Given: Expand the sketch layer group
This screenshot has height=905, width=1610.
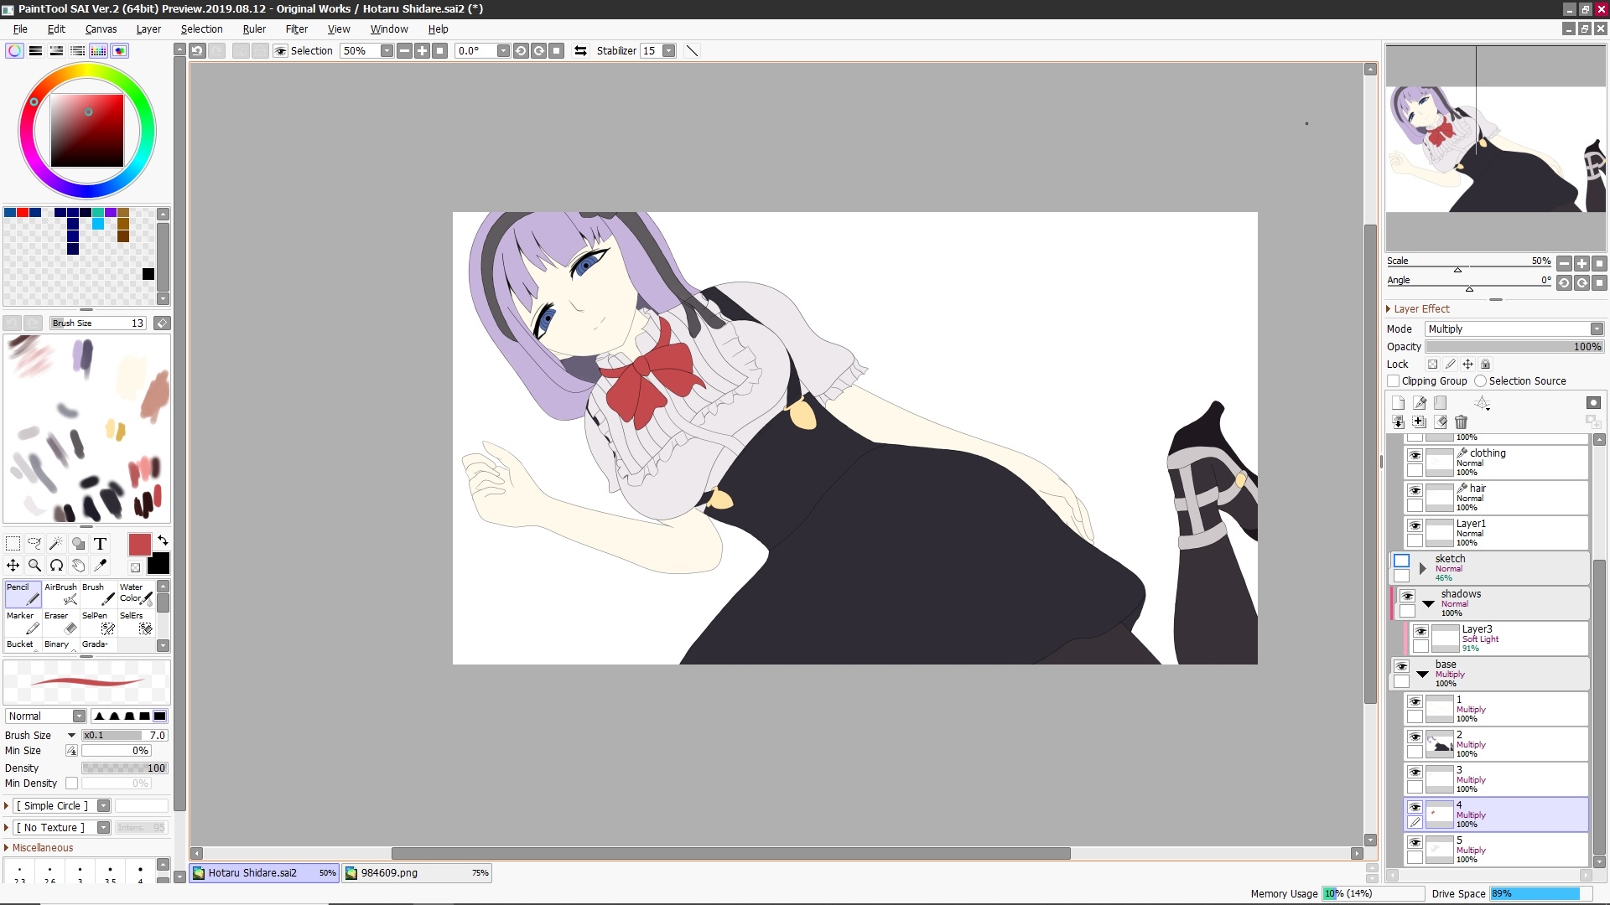Looking at the screenshot, I should coord(1422,569).
